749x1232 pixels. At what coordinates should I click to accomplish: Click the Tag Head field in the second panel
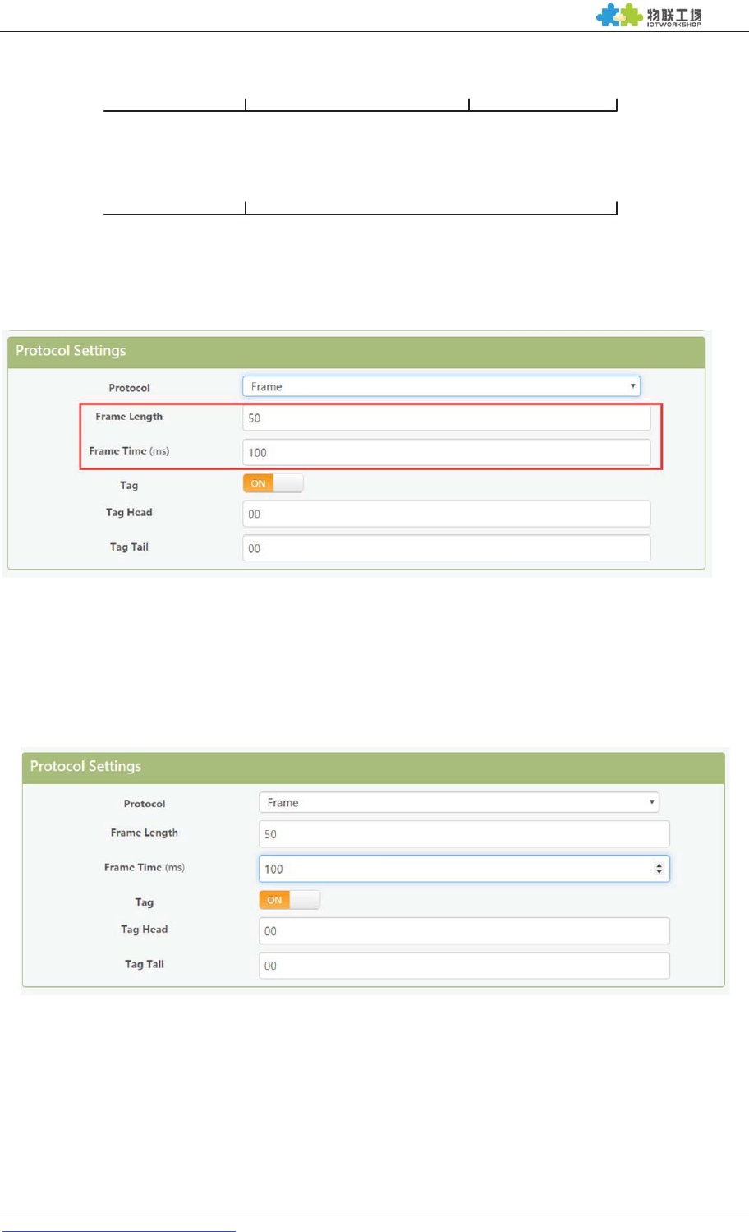pos(464,931)
